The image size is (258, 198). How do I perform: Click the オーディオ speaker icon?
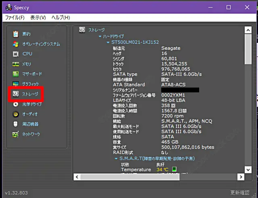pos(16,114)
